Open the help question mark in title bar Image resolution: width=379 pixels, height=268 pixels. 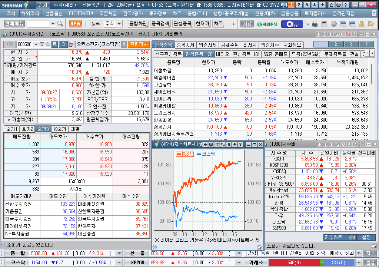coord(346,5)
